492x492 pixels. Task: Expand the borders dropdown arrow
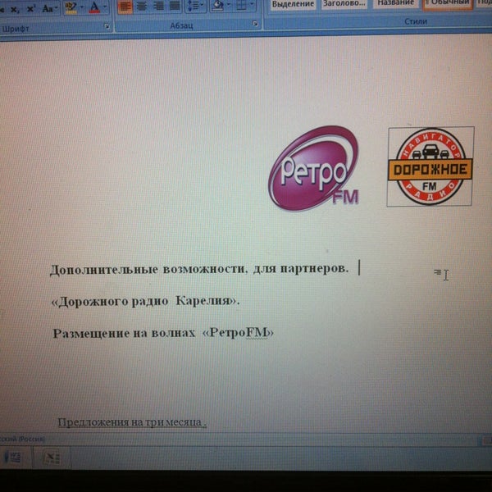point(252,4)
